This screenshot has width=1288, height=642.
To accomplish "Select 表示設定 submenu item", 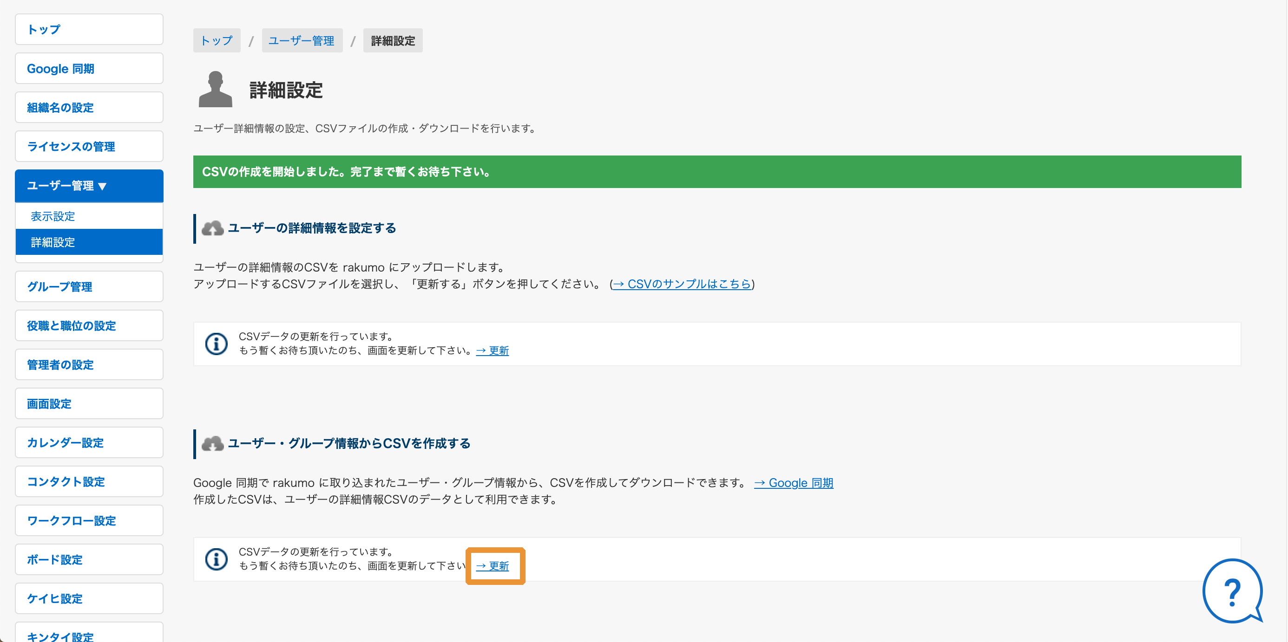I will [x=89, y=216].
